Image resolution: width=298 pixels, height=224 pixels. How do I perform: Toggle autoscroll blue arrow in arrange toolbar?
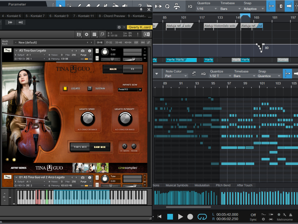coord(289,6)
